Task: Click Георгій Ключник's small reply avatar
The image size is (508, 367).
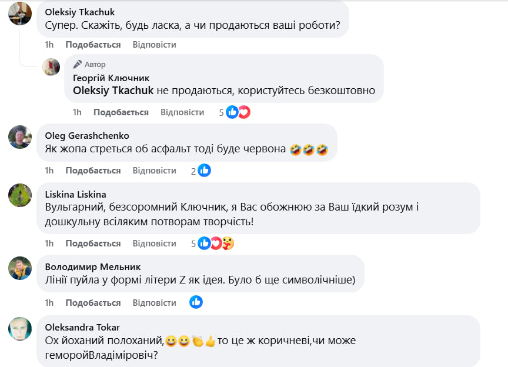Action: (x=52, y=67)
